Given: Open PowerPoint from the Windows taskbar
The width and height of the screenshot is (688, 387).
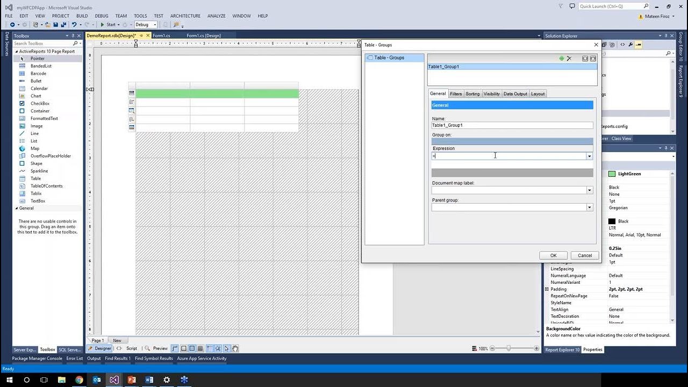Looking at the screenshot, I should [132, 379].
